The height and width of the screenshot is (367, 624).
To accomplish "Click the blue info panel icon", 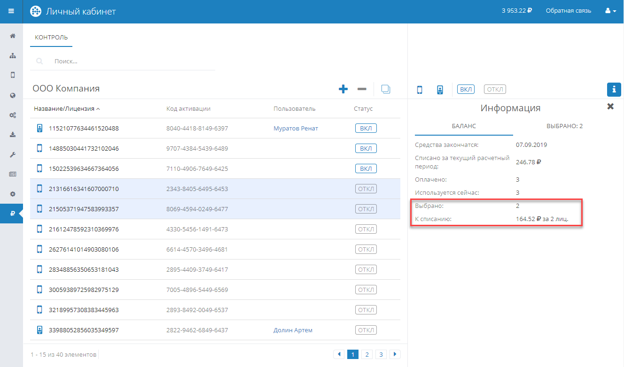I will point(614,89).
